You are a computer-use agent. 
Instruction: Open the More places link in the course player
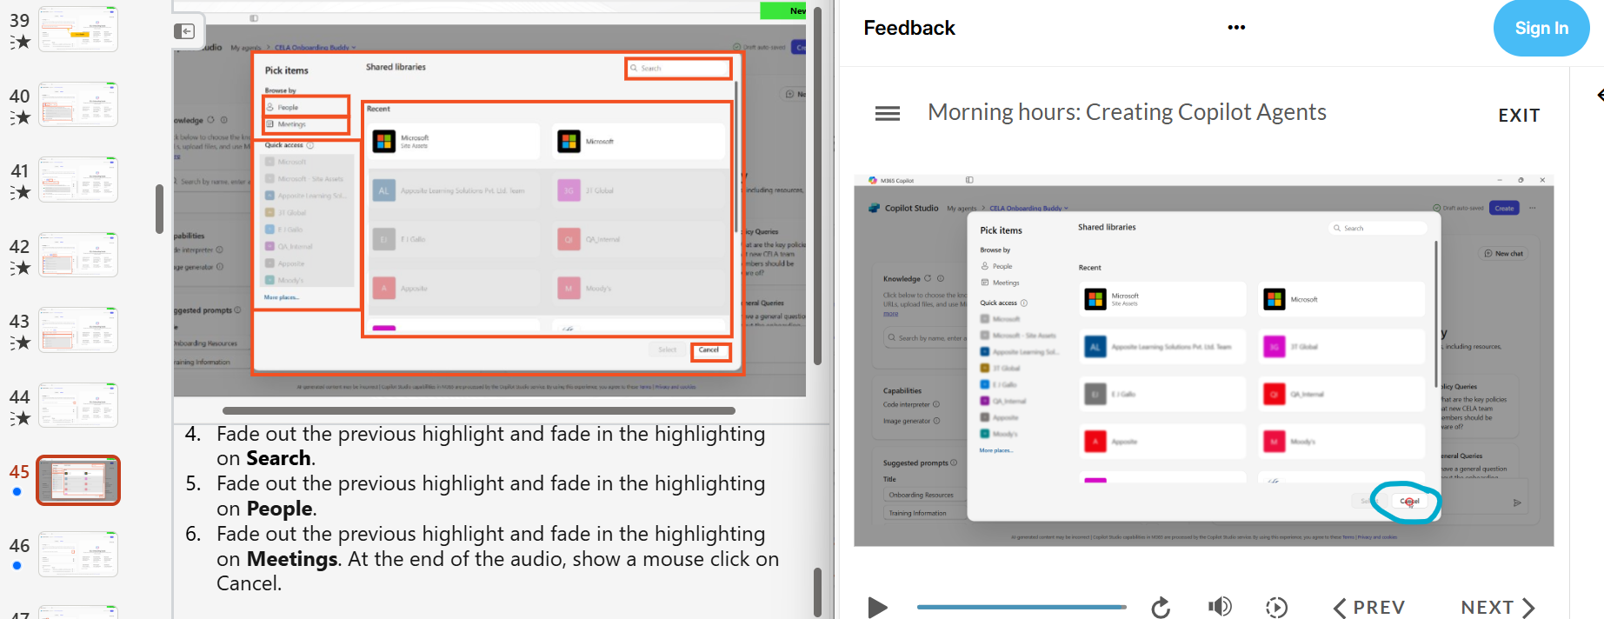(x=996, y=450)
